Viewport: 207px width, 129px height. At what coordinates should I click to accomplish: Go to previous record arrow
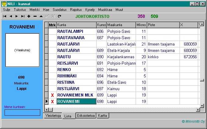[10, 16]
